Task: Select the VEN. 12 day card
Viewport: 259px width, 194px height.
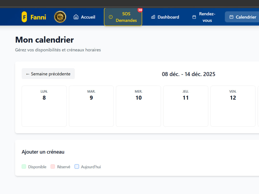Action: point(233,106)
